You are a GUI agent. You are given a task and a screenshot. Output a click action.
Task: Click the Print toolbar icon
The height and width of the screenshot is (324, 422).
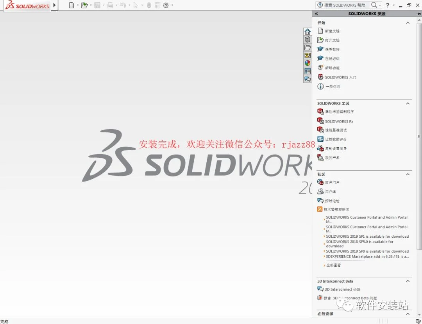click(x=110, y=5)
